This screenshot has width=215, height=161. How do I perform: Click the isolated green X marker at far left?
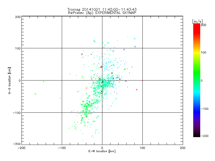click(35, 94)
